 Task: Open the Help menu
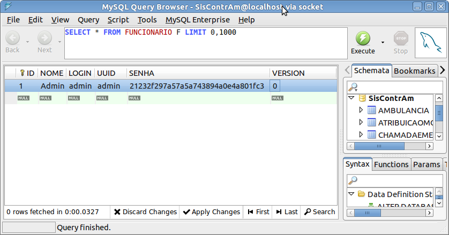(x=246, y=20)
